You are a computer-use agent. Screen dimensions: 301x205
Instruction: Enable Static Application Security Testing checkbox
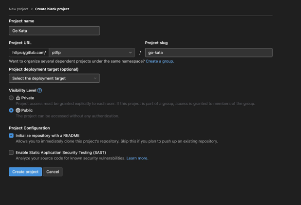11,153
